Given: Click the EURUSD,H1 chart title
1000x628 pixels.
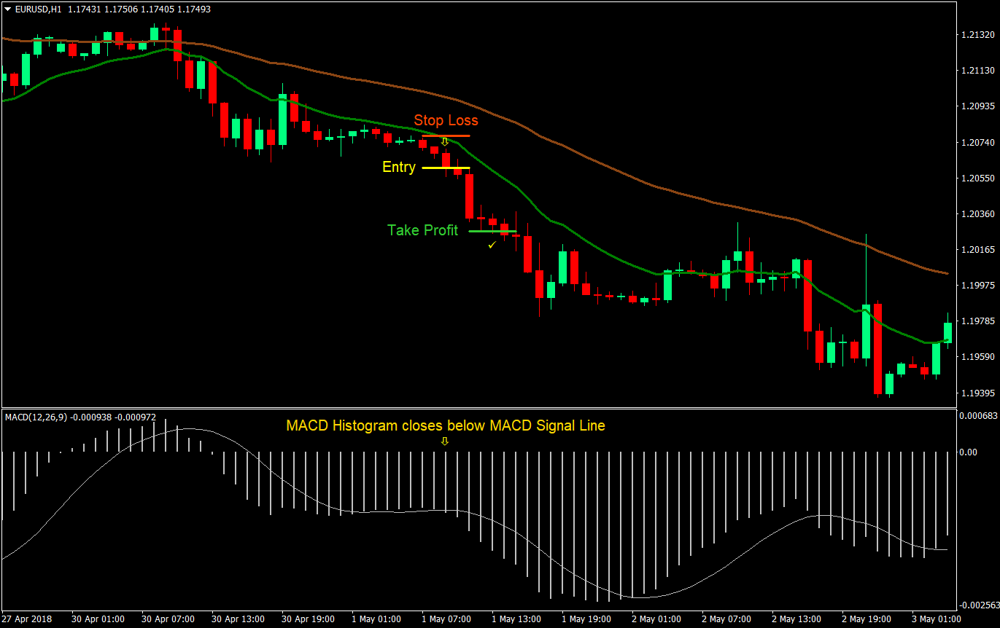Looking at the screenshot, I should (x=38, y=8).
